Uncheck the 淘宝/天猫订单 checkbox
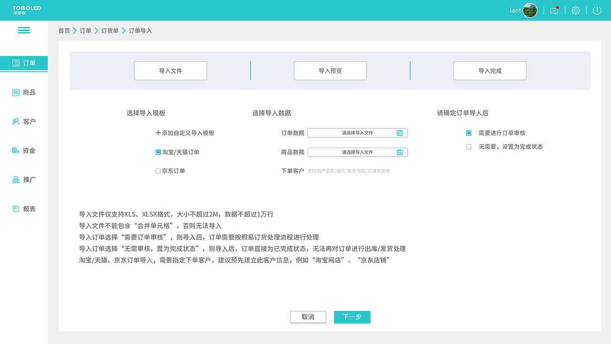The width and height of the screenshot is (611, 344). pos(158,152)
